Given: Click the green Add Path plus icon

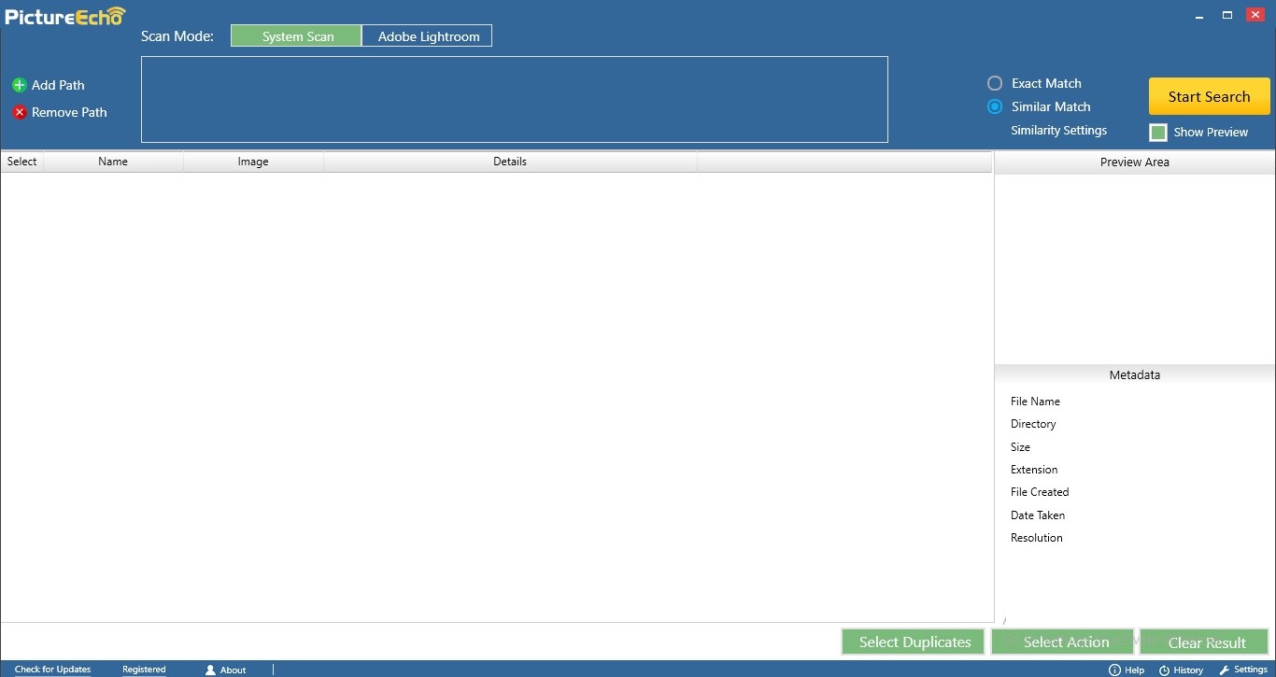Looking at the screenshot, I should click(x=19, y=85).
